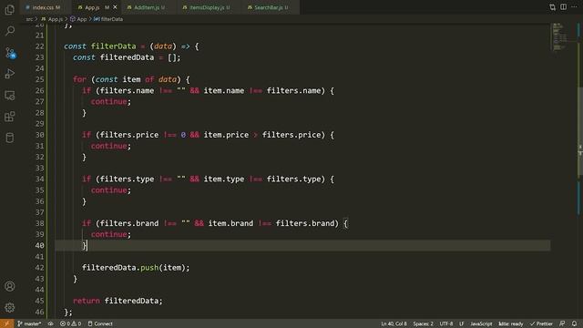Open the Accounts menu icon
This screenshot has height=328, width=583.
pyautogui.click(x=10, y=286)
